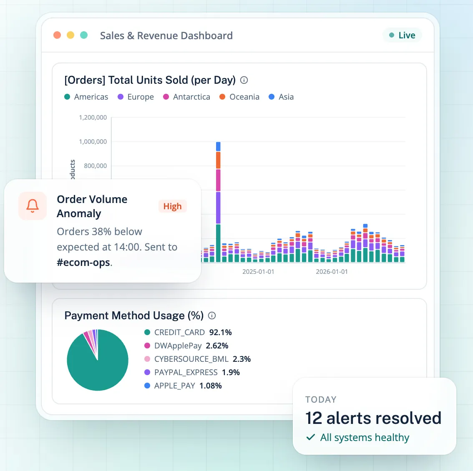
Task: Click the yellow window minimize dot
Action: click(70, 35)
